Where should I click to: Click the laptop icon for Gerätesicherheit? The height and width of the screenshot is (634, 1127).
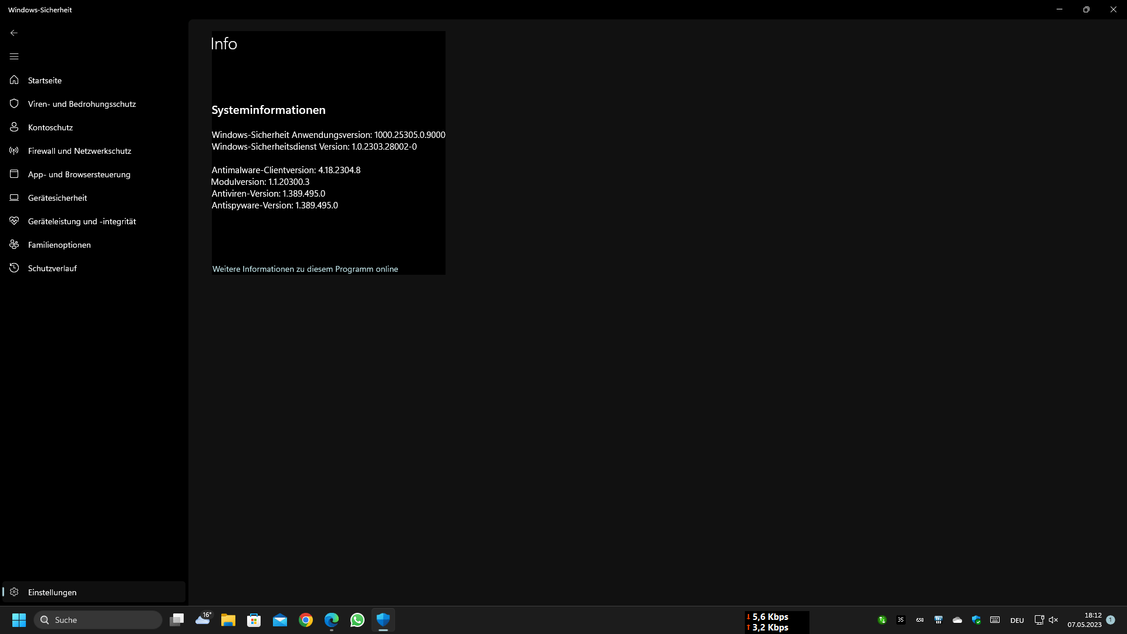(14, 197)
